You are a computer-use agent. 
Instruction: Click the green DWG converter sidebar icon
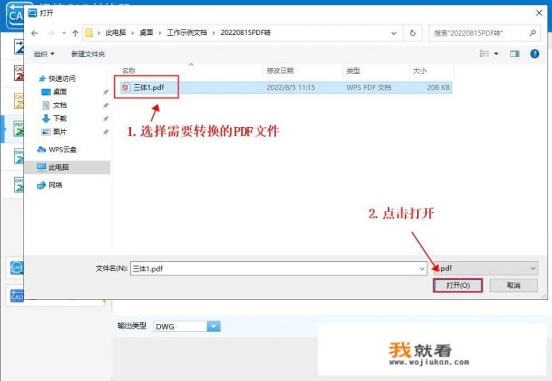19,184
